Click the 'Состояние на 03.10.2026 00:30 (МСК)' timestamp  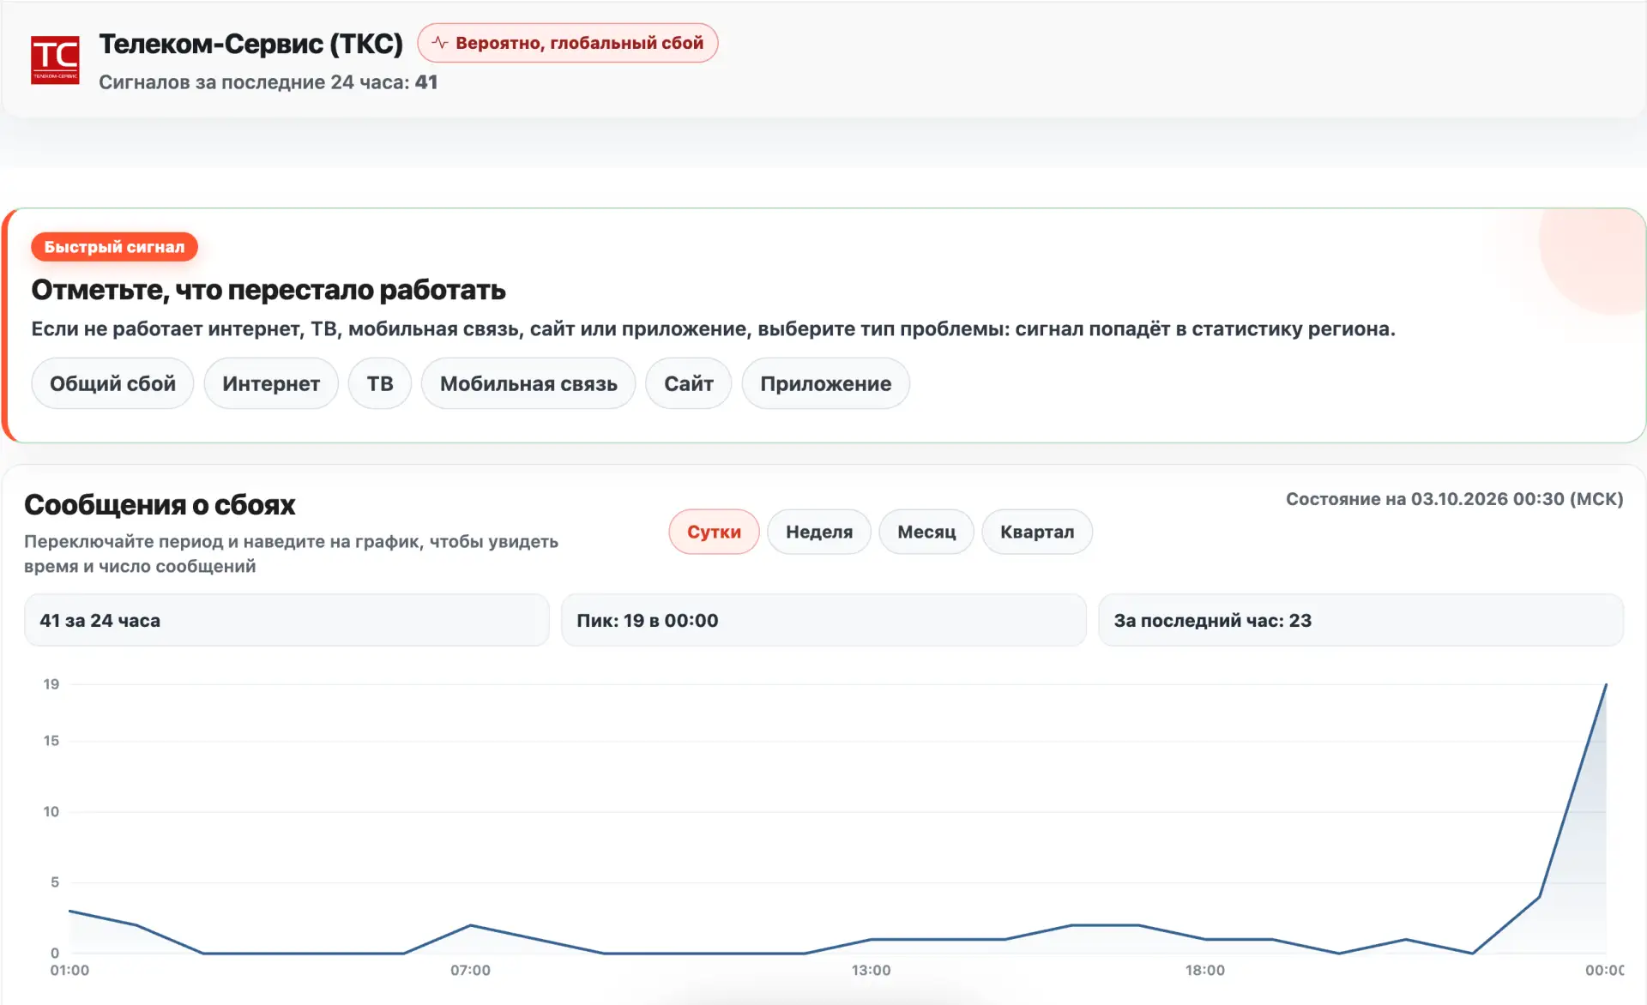(x=1454, y=499)
